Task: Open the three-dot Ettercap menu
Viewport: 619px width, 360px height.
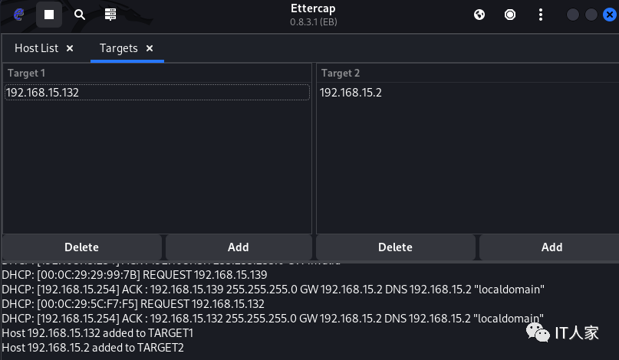Action: point(541,15)
